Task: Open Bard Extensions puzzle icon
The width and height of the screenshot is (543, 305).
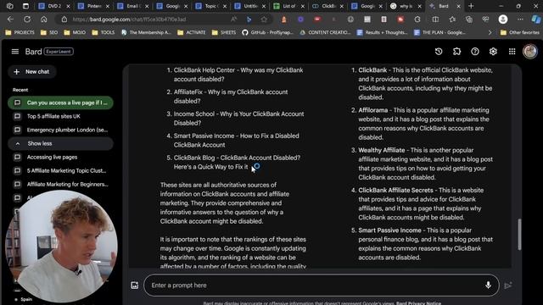Action: [x=456, y=52]
